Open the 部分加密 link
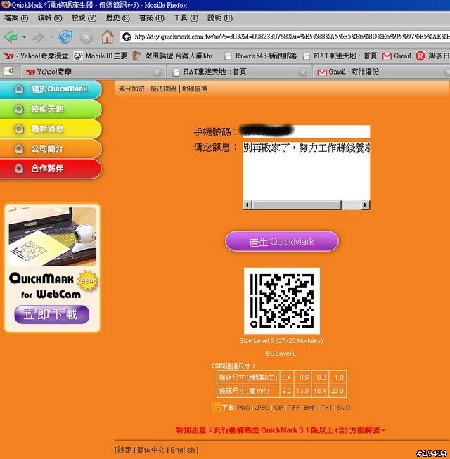This screenshot has height=459, width=450. coord(131,89)
